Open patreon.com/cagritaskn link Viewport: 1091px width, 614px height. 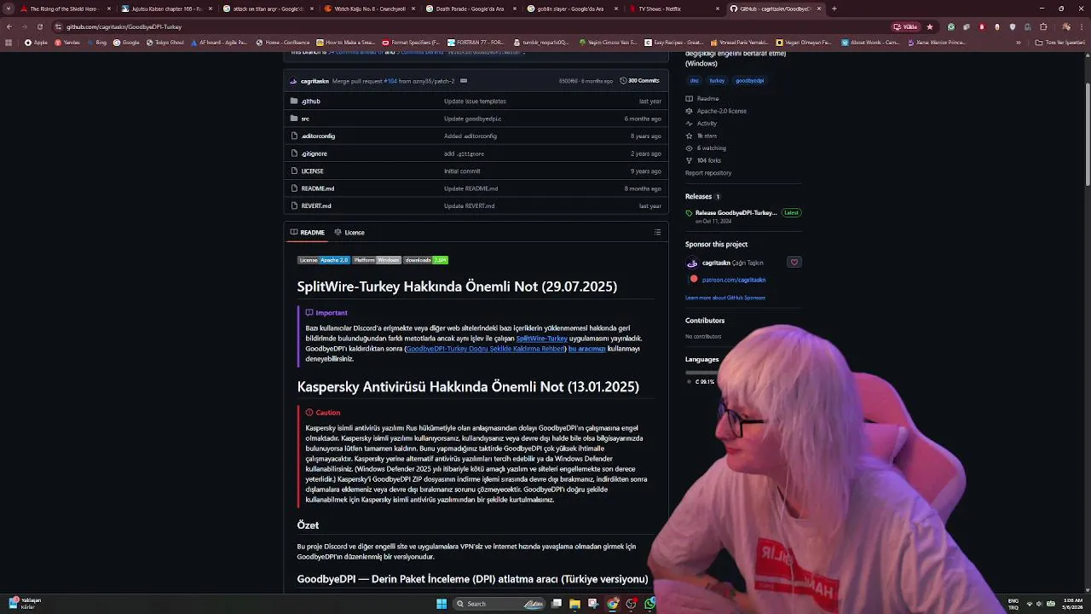pyautogui.click(x=734, y=280)
